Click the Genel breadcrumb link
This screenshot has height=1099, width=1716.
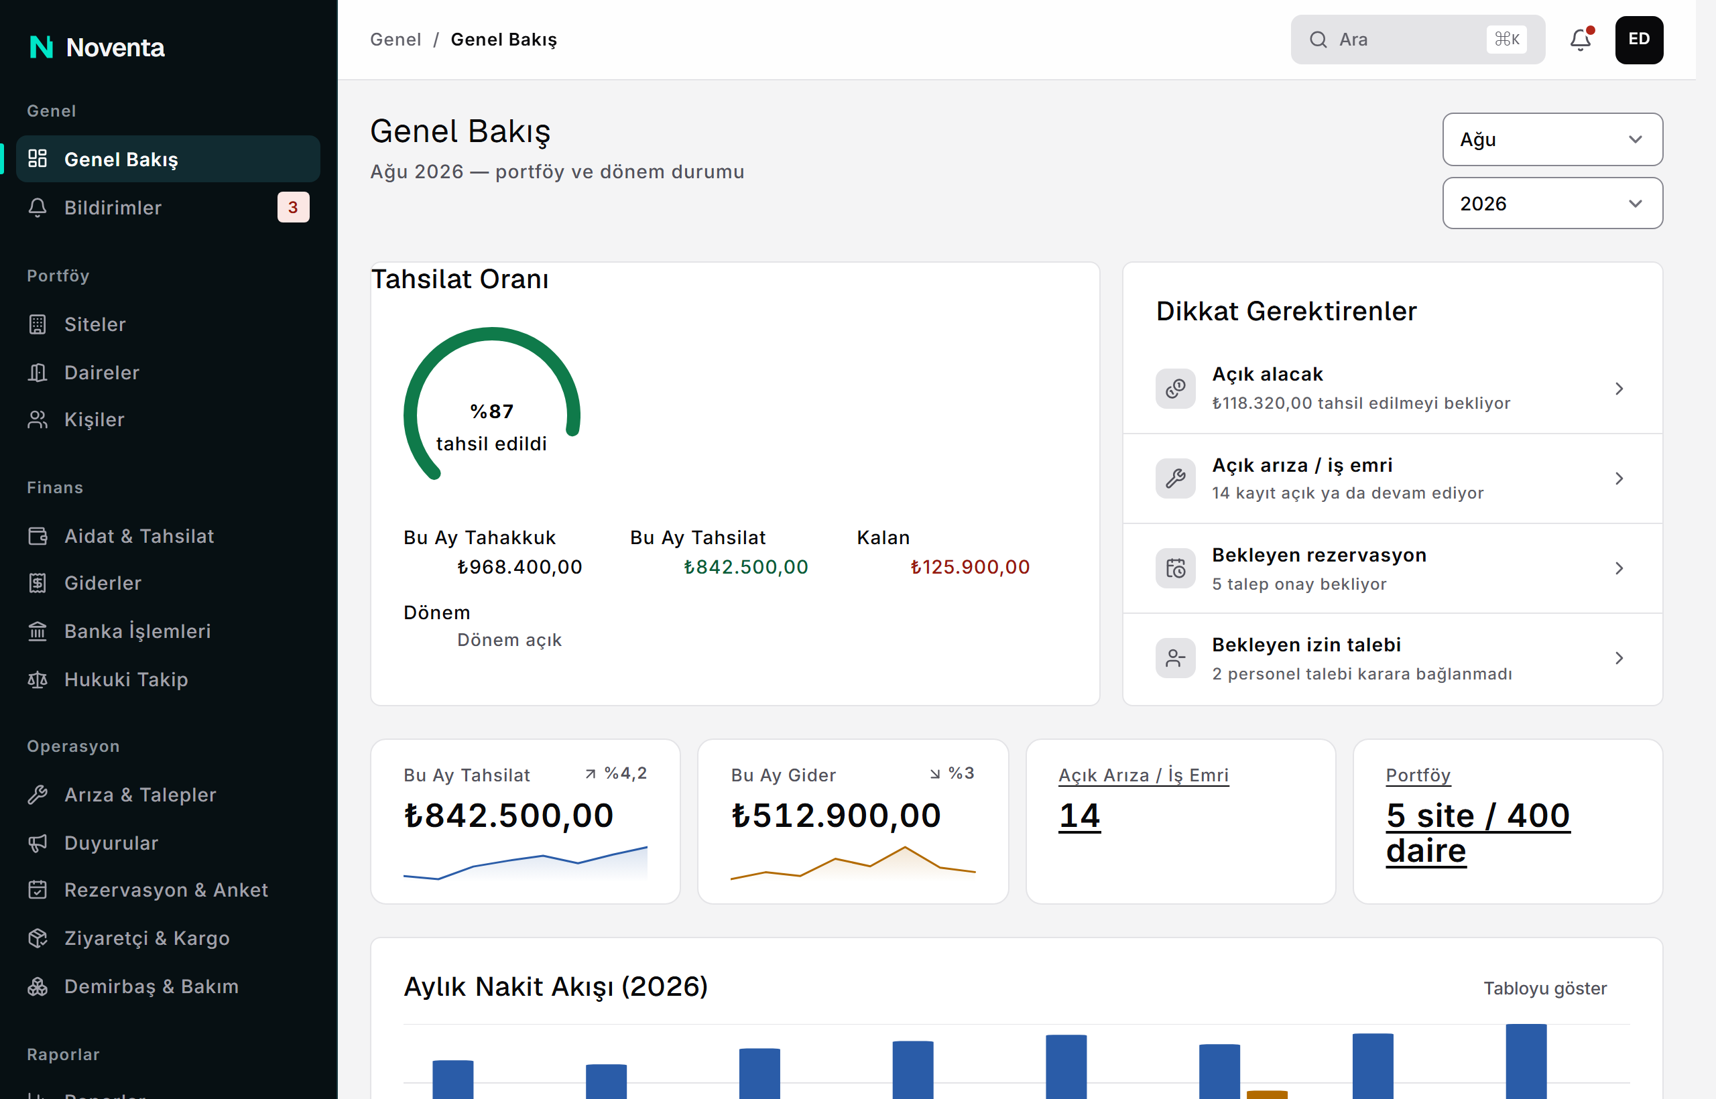pyautogui.click(x=395, y=40)
